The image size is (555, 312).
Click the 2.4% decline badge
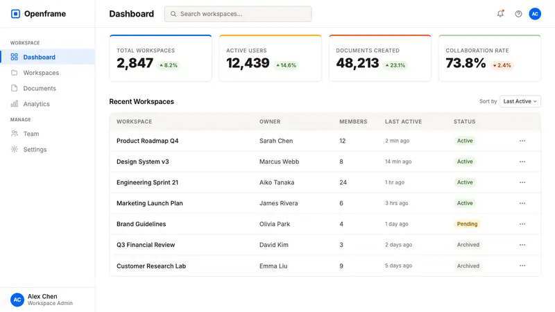click(502, 65)
